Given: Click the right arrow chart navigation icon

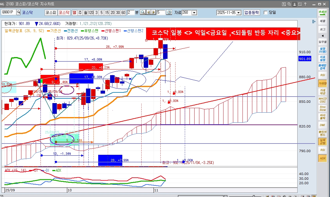Looking at the screenshot, I should tap(153, 12).
